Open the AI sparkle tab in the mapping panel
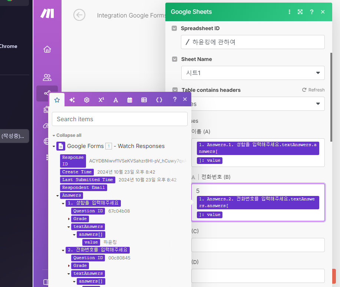340x287 pixels. 72,100
